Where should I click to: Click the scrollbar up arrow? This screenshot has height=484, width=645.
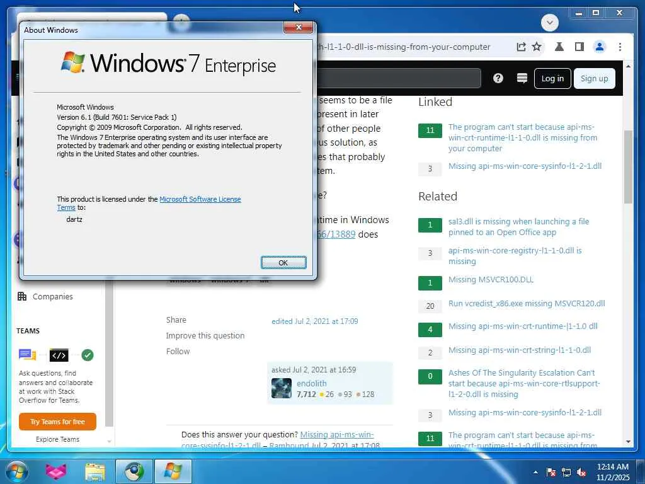tap(628, 66)
